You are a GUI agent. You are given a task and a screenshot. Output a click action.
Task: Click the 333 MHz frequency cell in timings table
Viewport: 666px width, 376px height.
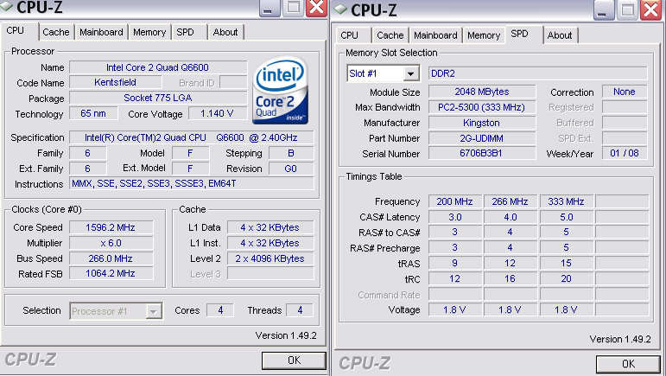(566, 201)
